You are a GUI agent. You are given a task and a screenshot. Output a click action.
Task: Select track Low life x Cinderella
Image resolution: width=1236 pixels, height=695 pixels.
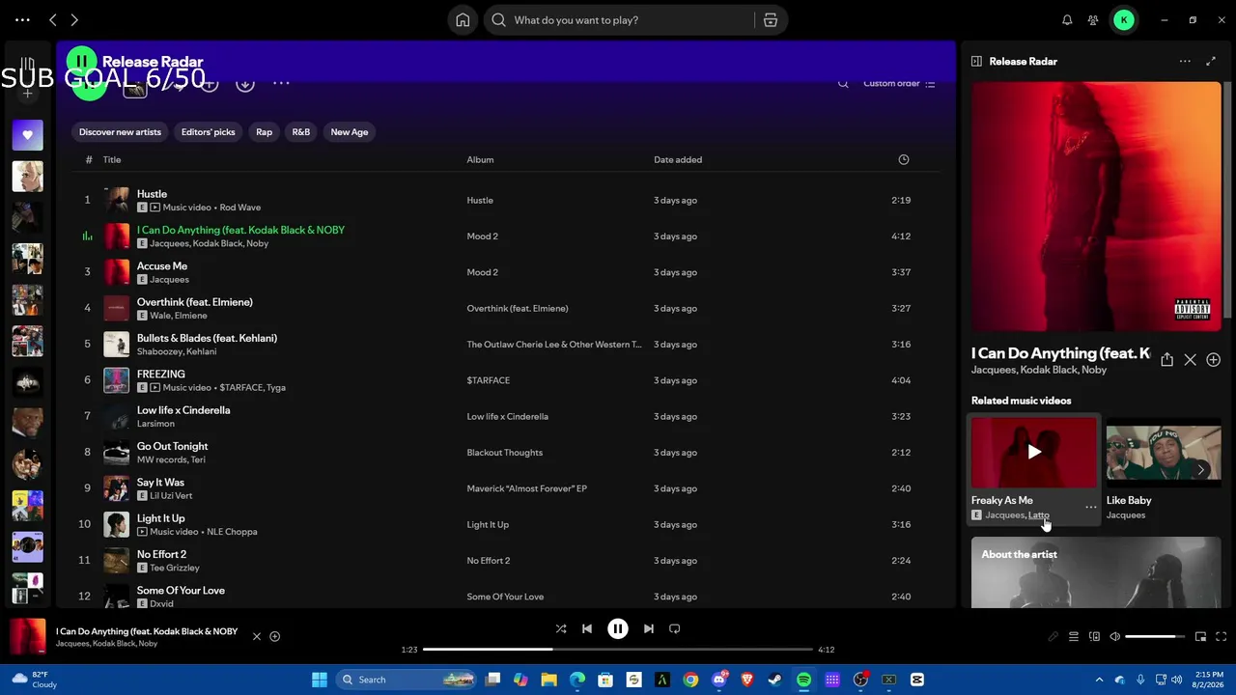click(x=183, y=410)
